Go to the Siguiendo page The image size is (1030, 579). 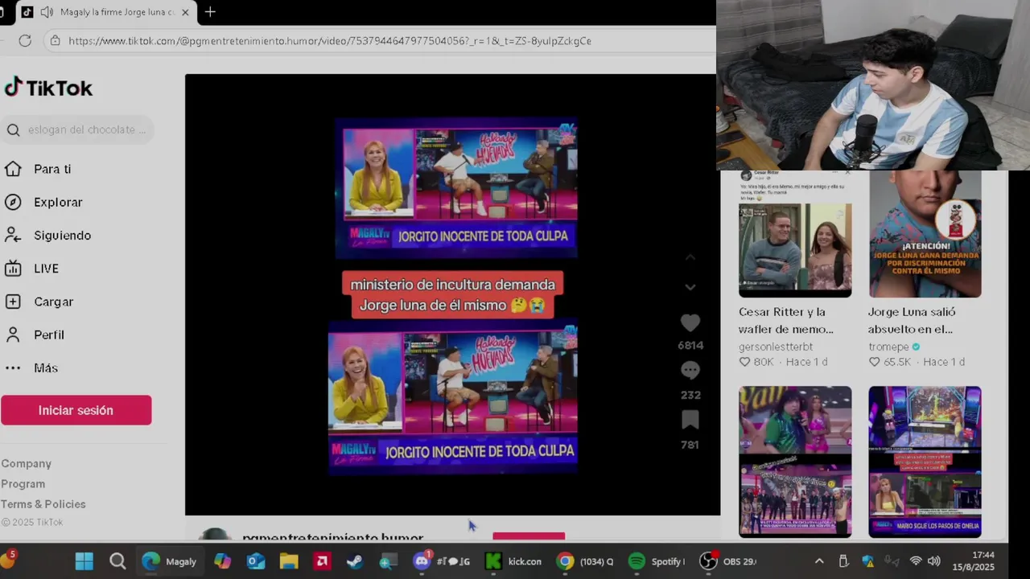click(47, 235)
